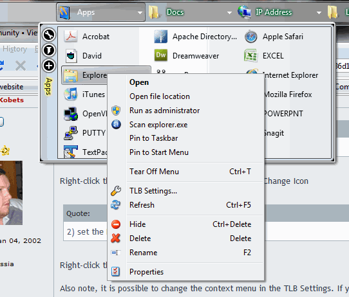Click the user avatar photo on forum

click(11, 193)
